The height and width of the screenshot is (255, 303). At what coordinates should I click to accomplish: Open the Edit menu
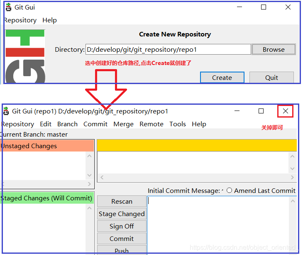pos(46,124)
